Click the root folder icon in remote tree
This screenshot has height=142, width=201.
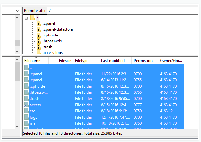[32, 18]
